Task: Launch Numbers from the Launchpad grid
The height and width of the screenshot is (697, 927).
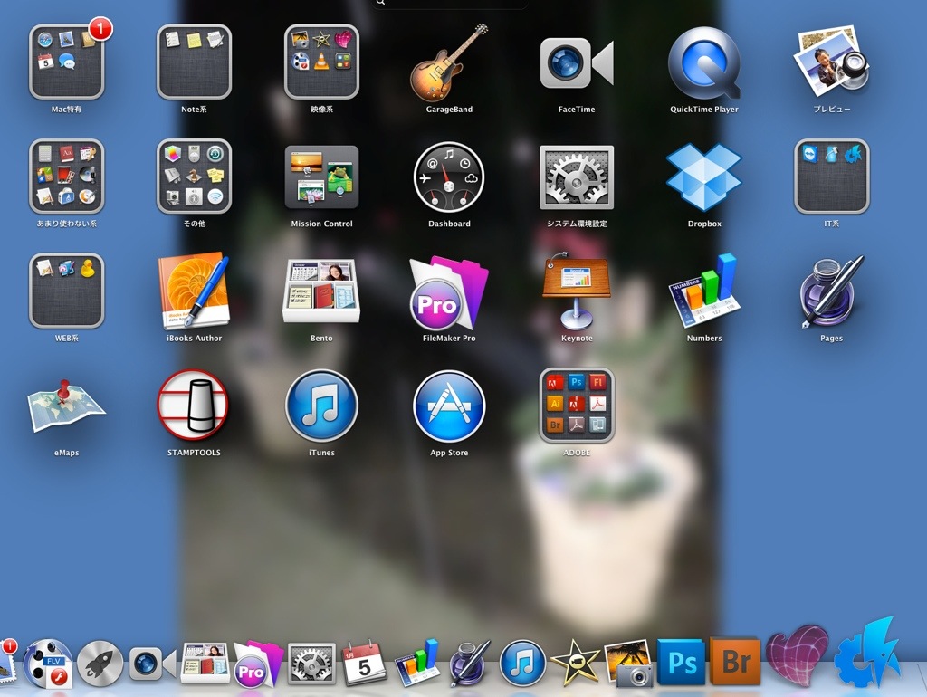Action: (704, 291)
